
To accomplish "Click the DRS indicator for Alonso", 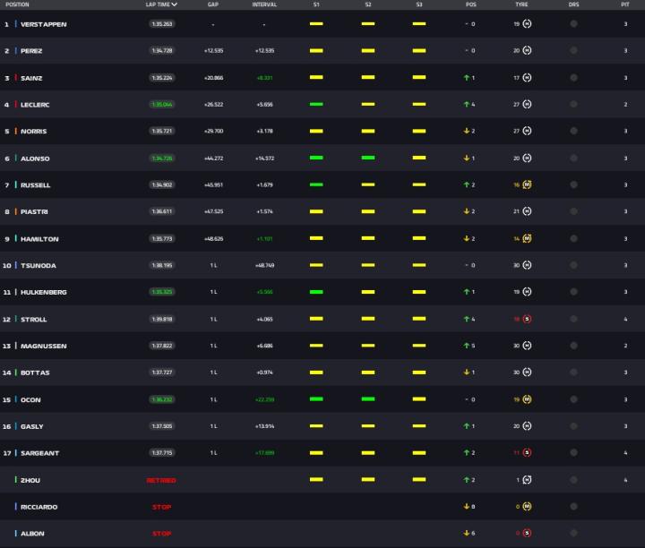I will coord(573,158).
